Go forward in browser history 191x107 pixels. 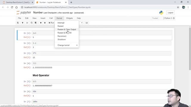[7, 7]
